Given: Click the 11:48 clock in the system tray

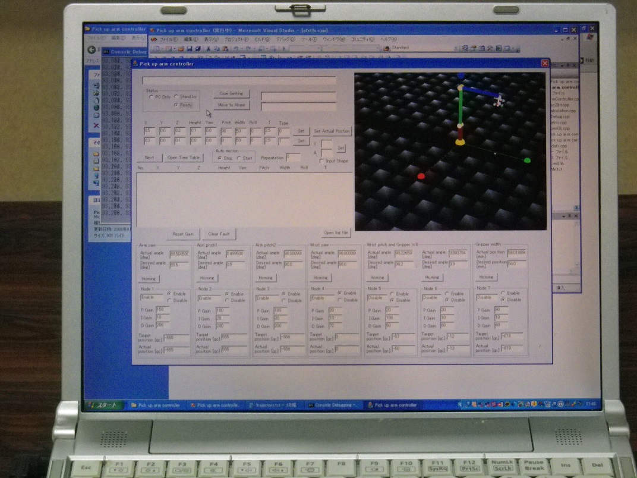Looking at the screenshot, I should [591, 404].
